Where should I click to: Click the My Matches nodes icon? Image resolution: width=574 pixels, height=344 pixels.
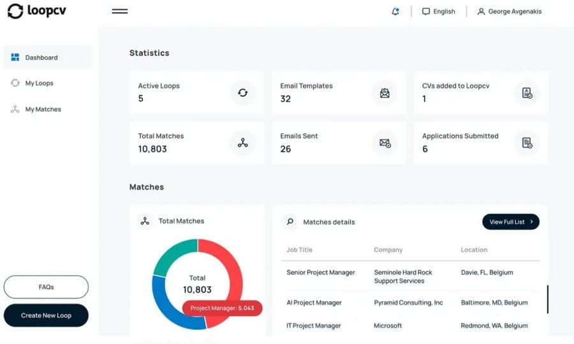coord(15,109)
